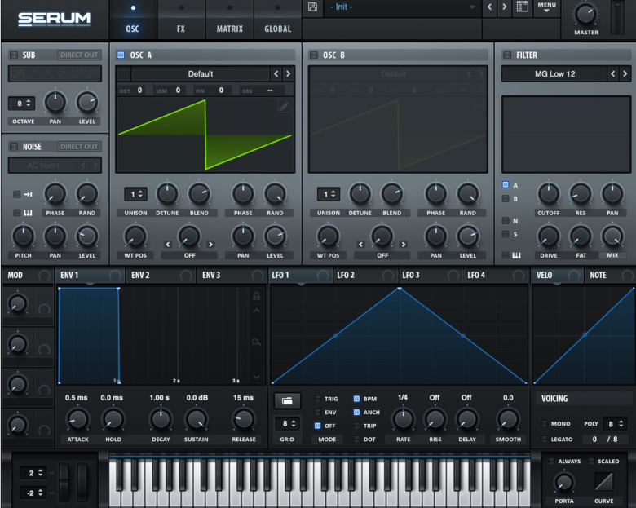Enable OSC B power toggle
Image resolution: width=636 pixels, height=508 pixels.
click(314, 55)
